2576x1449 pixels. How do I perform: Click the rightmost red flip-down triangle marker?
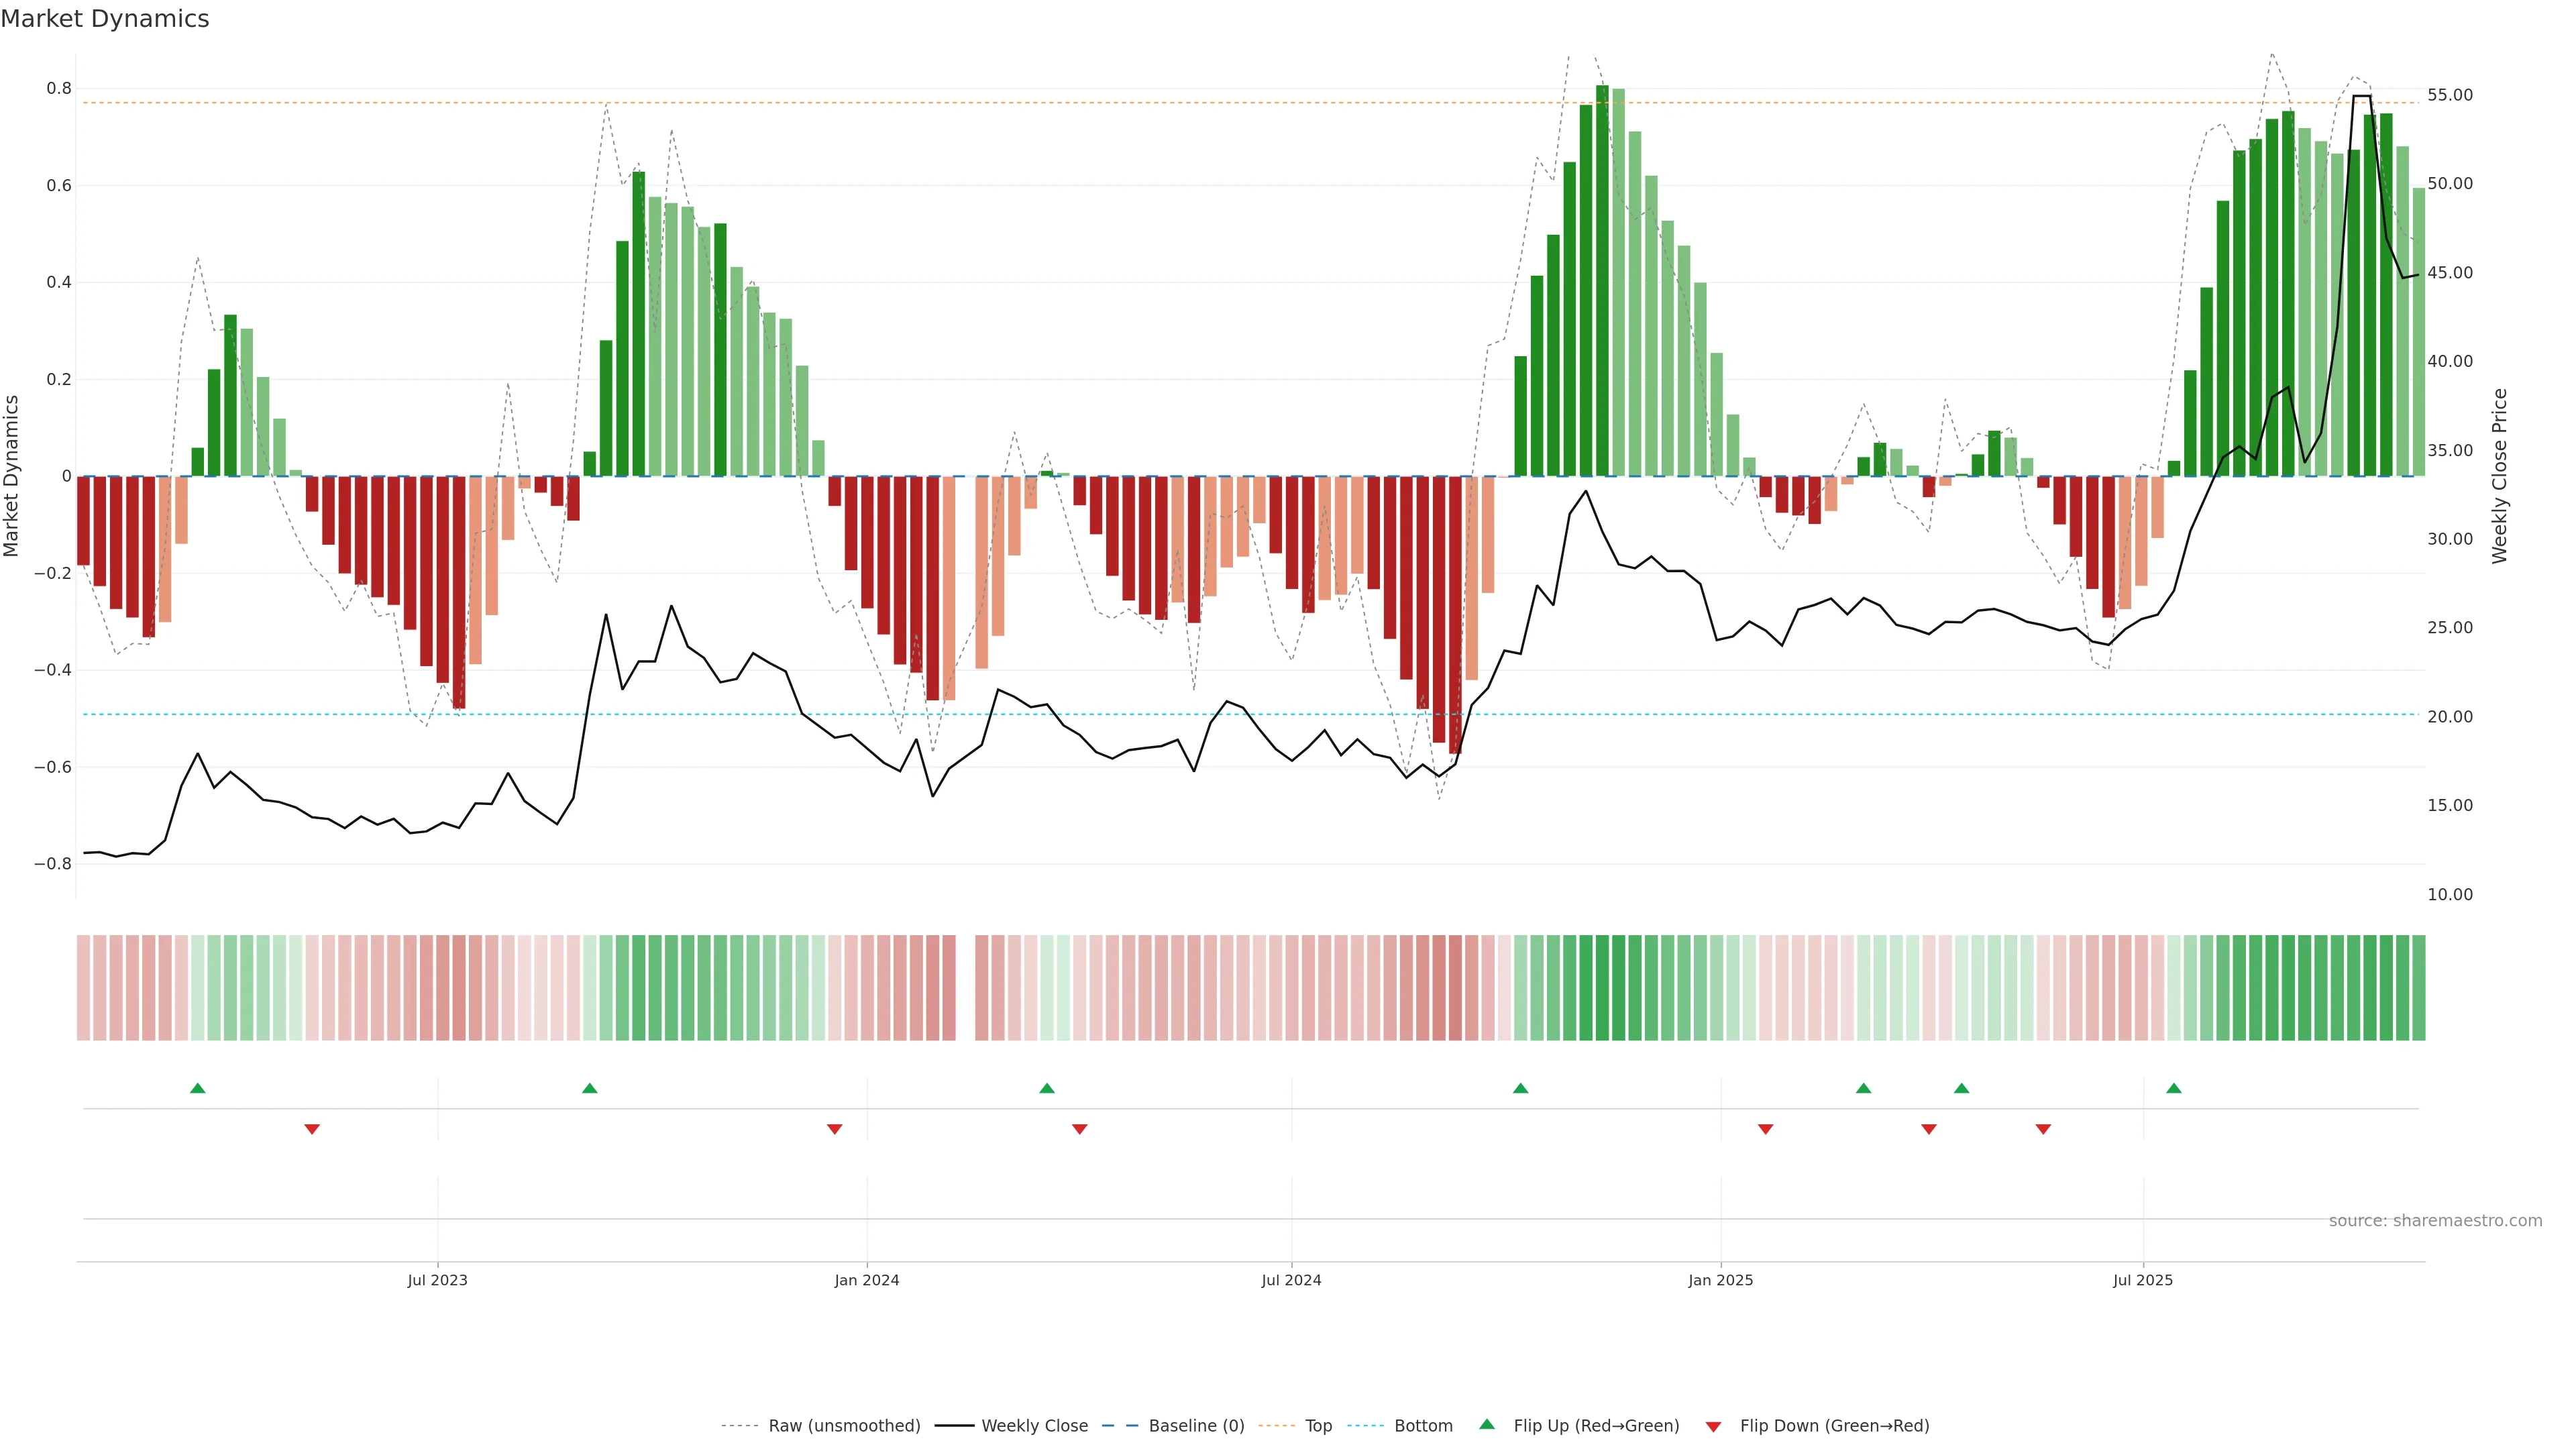click(2043, 1129)
